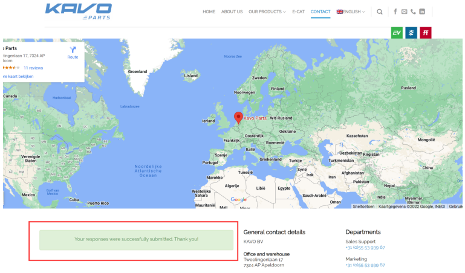Image resolution: width=465 pixels, height=273 pixels.
Task: Open the search magnifier icon
Action: pyautogui.click(x=379, y=12)
